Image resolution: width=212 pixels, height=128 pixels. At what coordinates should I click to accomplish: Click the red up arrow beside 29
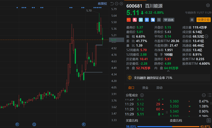point(163,104)
